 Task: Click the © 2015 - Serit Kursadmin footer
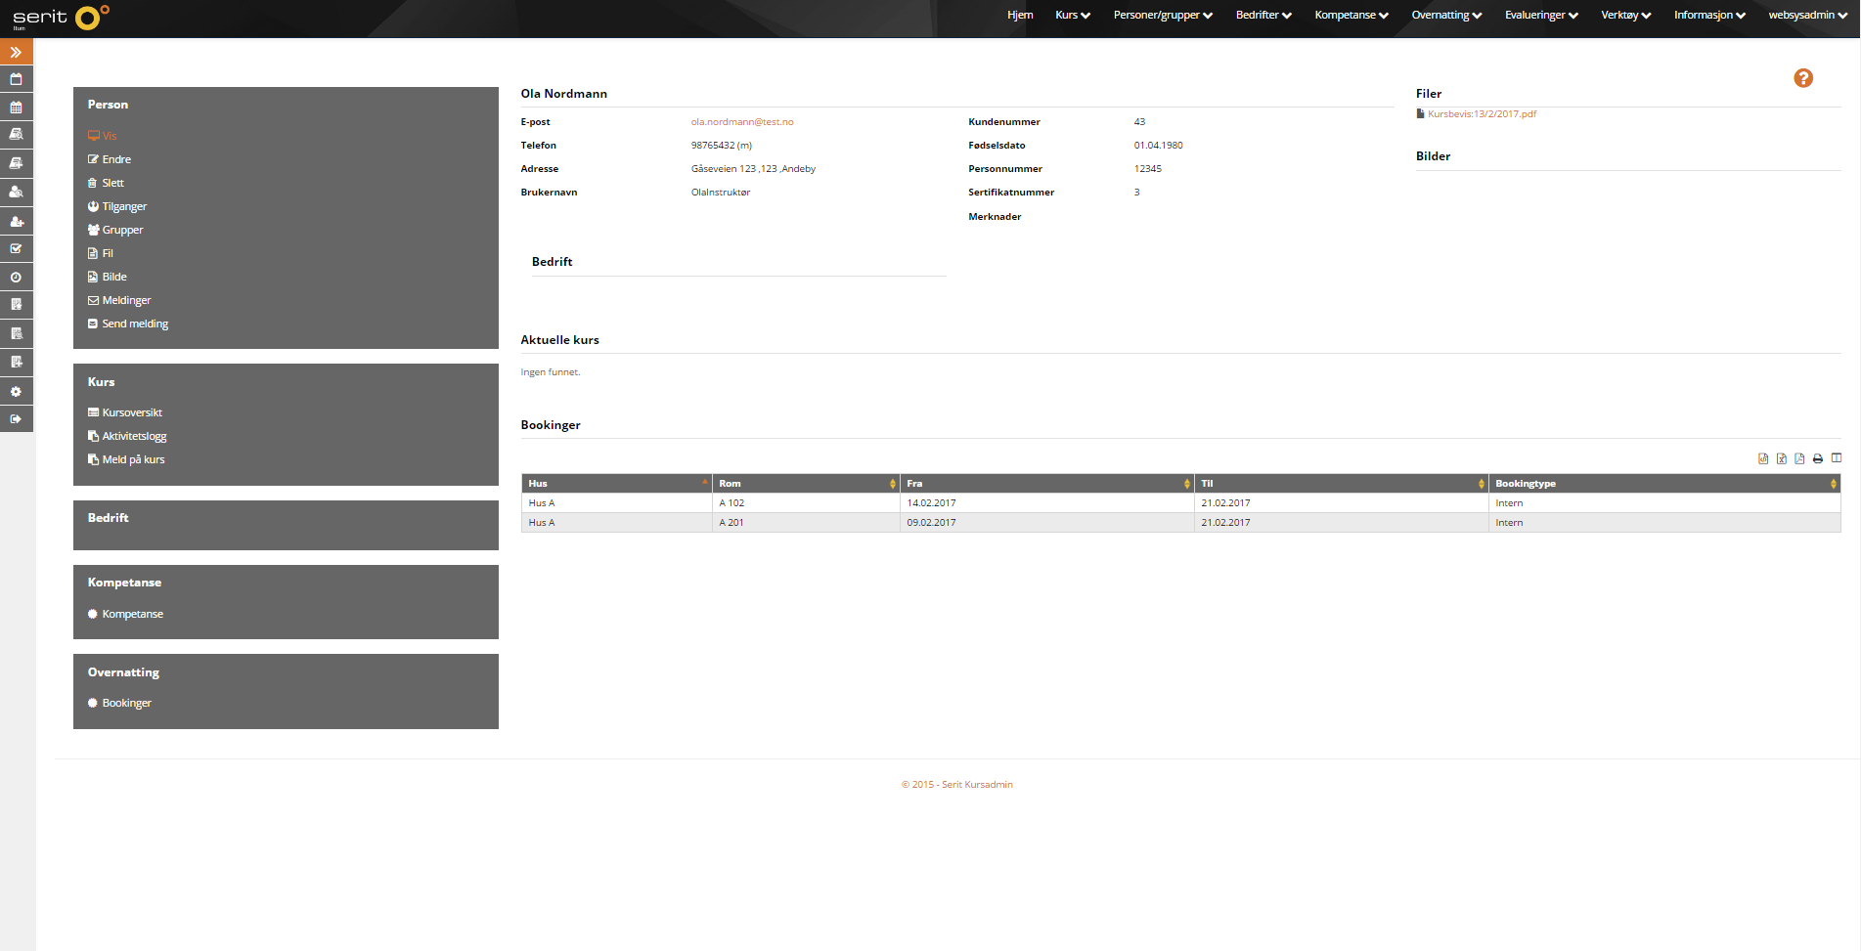point(957,785)
